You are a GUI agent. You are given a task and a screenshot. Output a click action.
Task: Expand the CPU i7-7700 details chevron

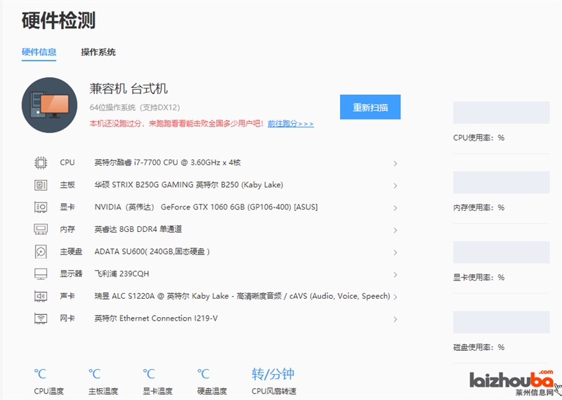(x=396, y=163)
